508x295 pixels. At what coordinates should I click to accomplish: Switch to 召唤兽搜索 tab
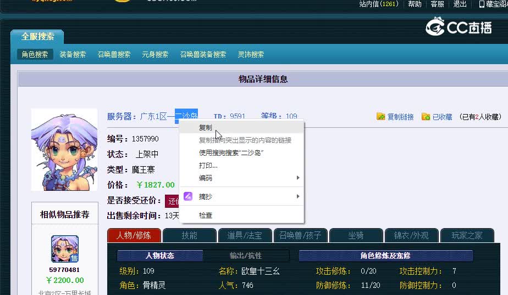coord(114,54)
